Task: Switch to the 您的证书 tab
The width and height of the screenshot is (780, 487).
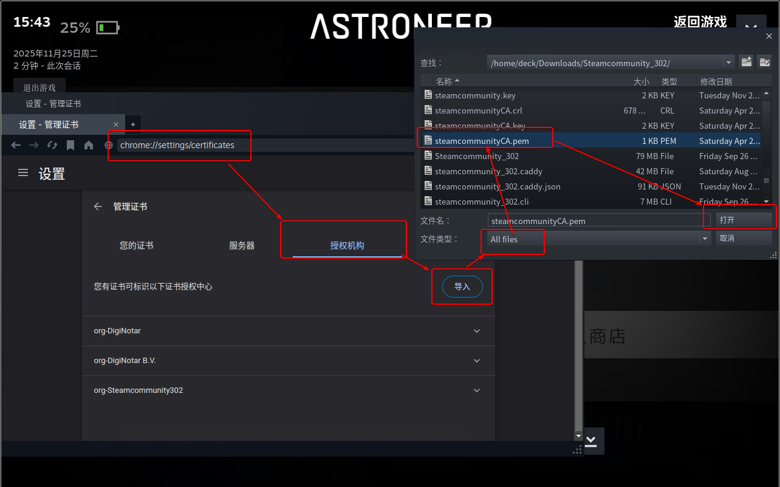Action: tap(137, 246)
